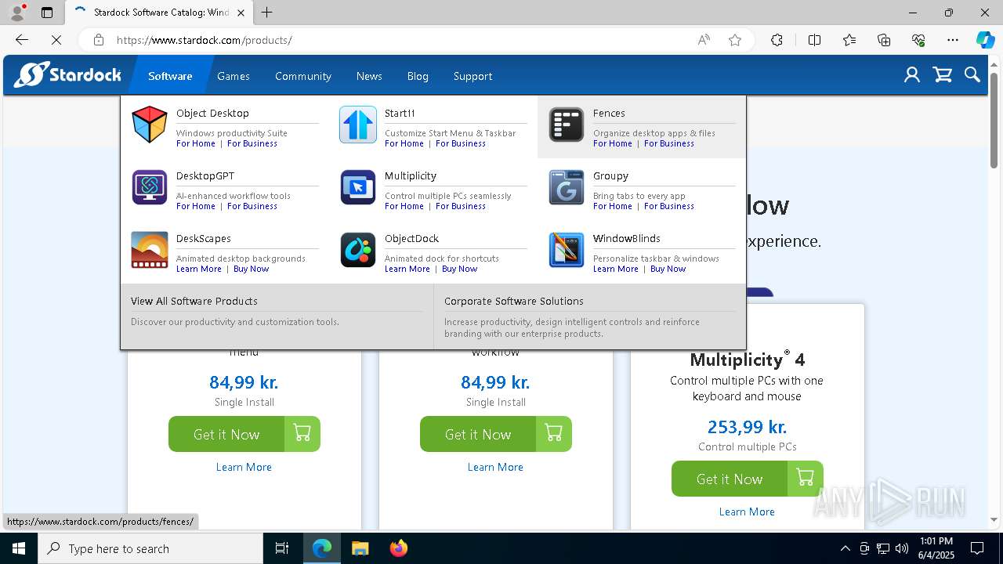This screenshot has width=1003, height=564.
Task: Open the Favorites list icon
Action: point(849,40)
